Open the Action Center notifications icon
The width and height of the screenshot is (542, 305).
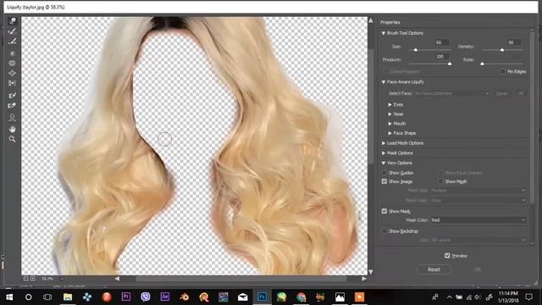tap(528, 297)
